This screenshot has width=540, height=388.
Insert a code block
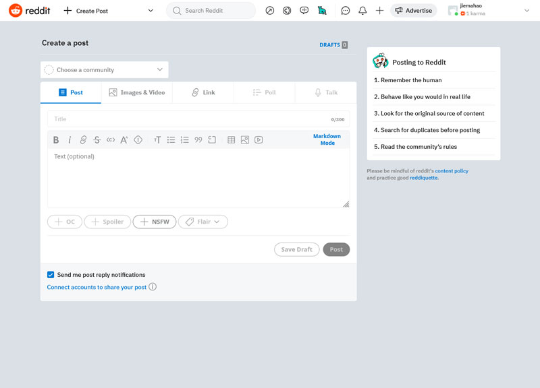click(212, 140)
